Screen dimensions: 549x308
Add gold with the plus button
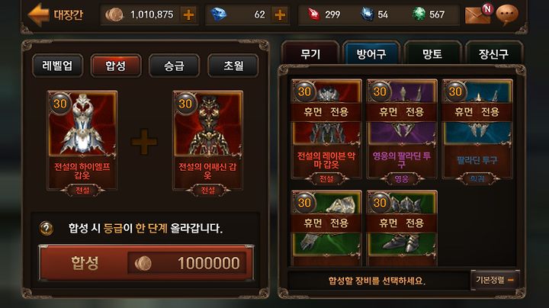click(x=189, y=14)
